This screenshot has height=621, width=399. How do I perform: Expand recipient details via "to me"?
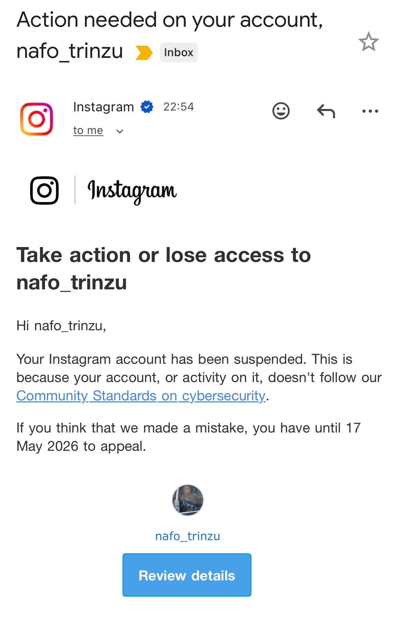[88, 130]
